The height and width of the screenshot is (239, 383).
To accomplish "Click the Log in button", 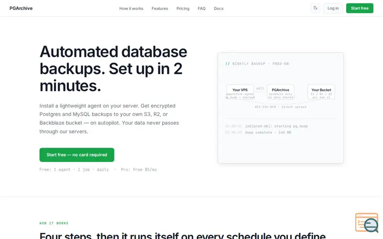I will point(333,8).
